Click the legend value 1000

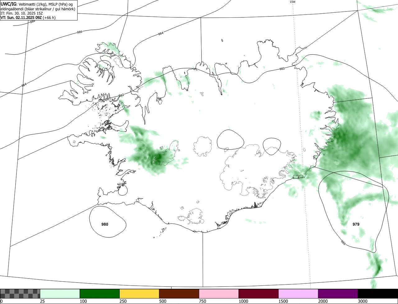coord(243,301)
